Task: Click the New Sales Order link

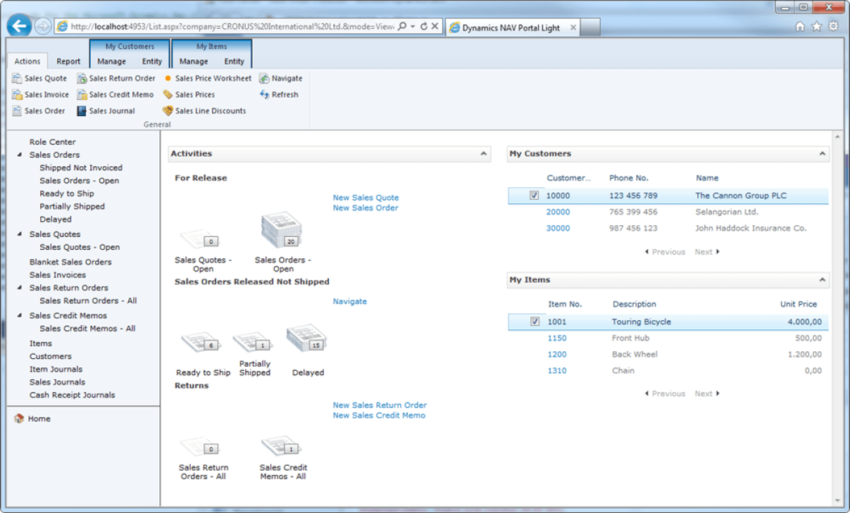Action: coord(365,208)
